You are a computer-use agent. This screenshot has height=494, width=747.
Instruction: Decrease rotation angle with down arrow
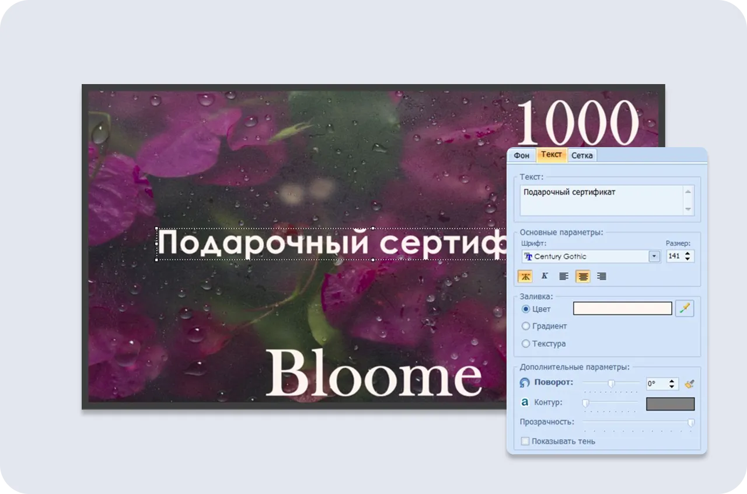[x=672, y=387]
